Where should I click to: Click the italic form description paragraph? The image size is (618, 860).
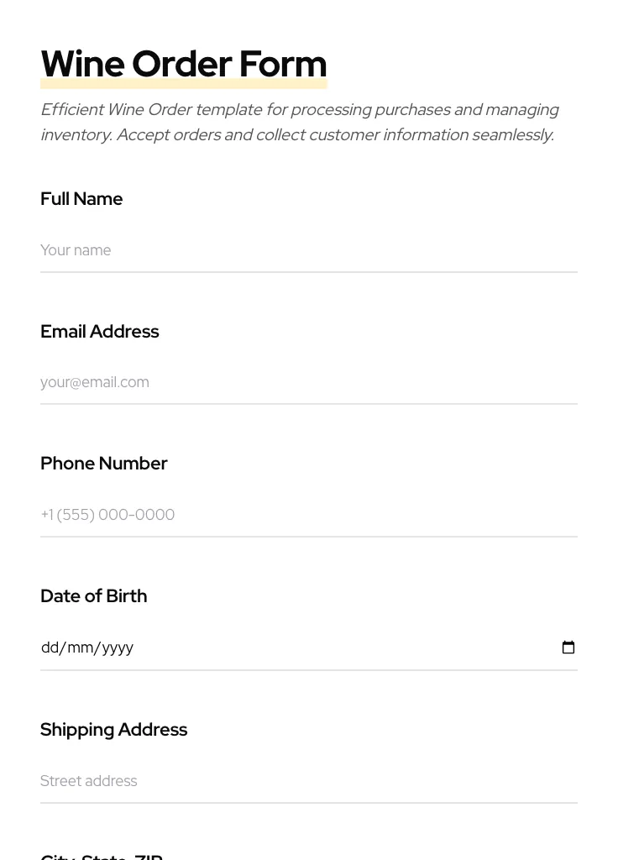(x=299, y=122)
